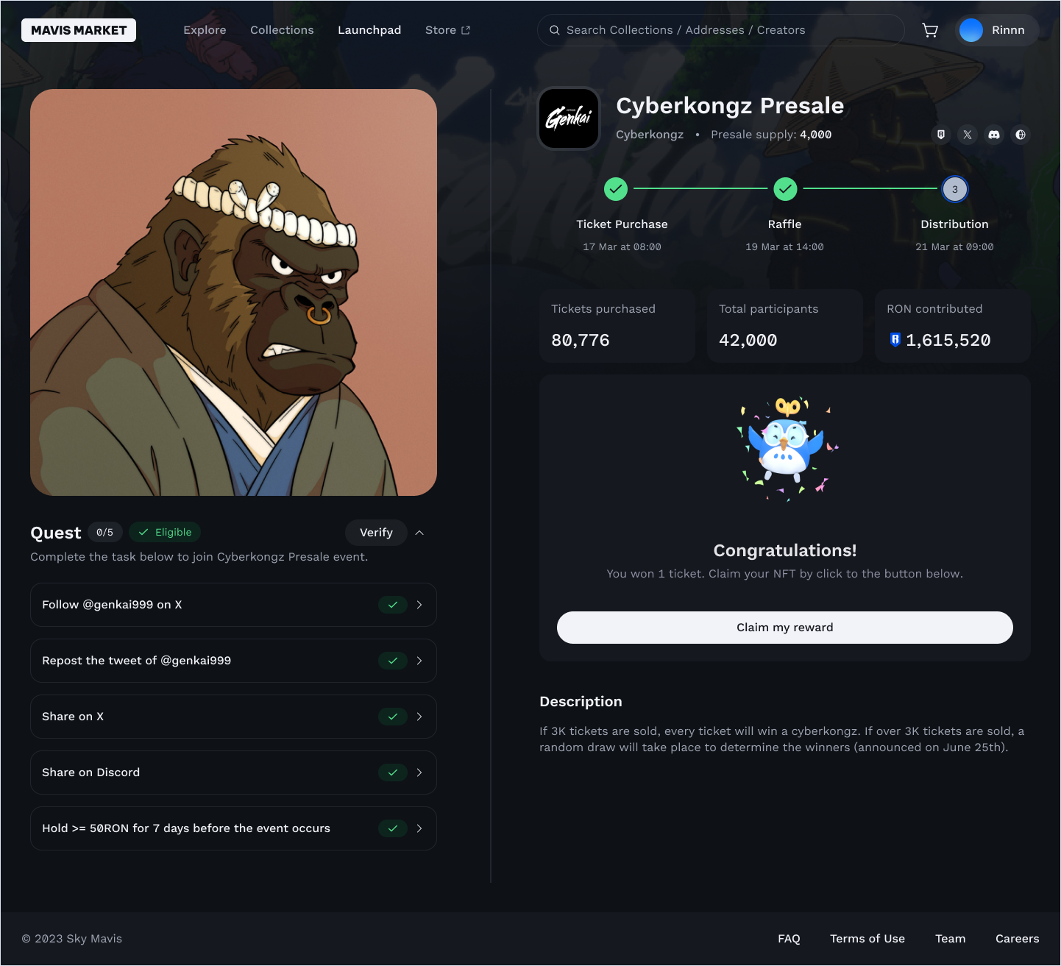Click the Distribution step 3 marker
Screen dimensions: 1061x966
click(x=955, y=189)
